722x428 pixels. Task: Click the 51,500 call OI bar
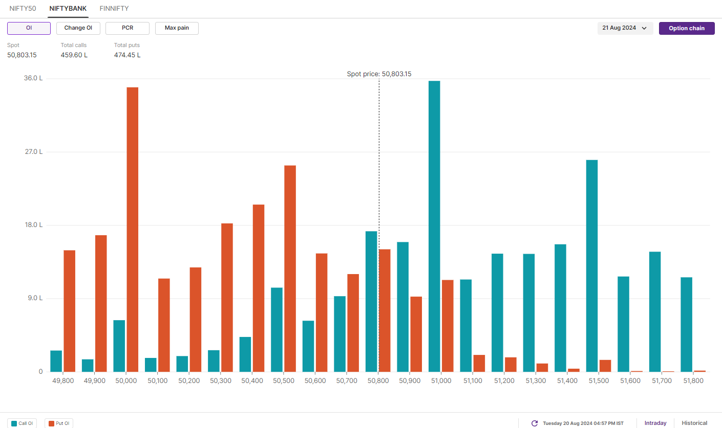pyautogui.click(x=592, y=266)
